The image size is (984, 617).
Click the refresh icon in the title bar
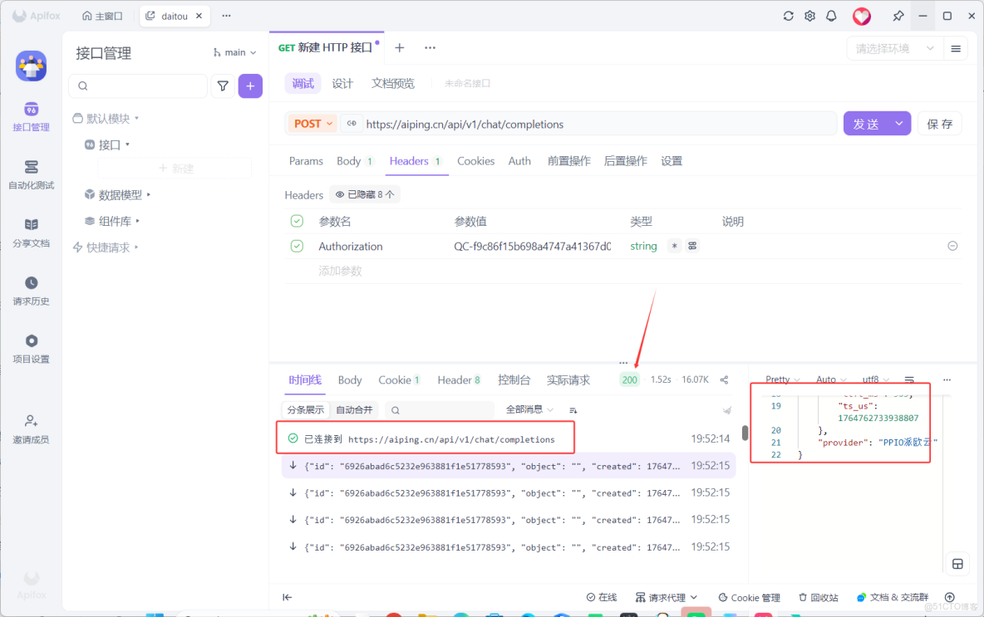788,15
